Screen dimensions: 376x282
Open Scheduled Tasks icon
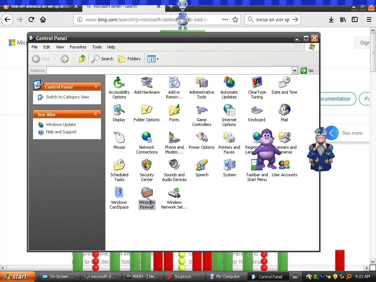click(x=119, y=170)
